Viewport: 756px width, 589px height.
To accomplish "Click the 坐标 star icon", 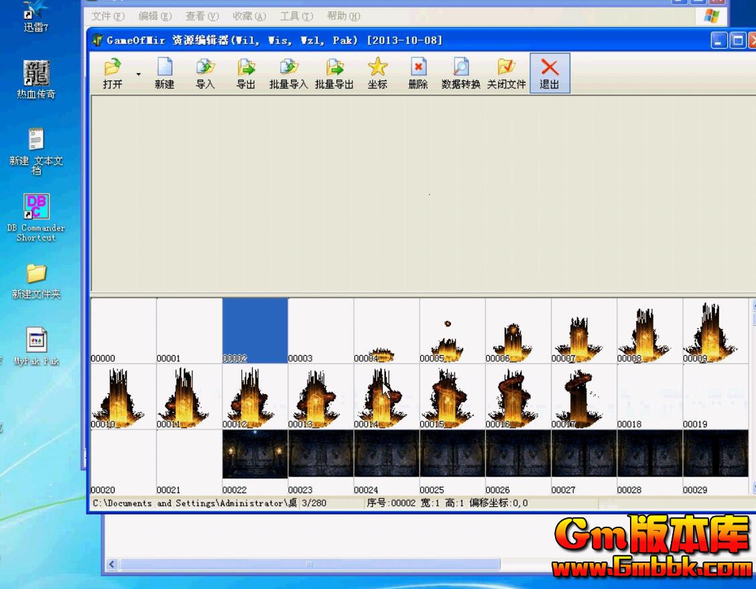I will [377, 68].
